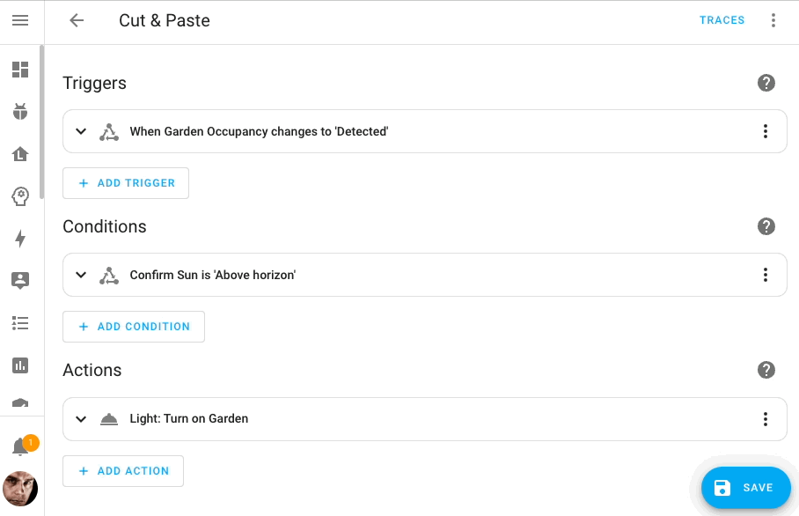Expand the Light: Turn on Garden action
Screen dimensions: 799x516
tap(81, 419)
